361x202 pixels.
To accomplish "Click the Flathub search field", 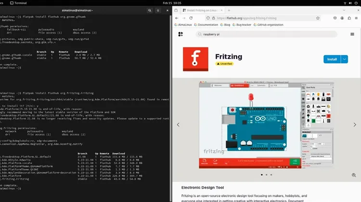I will [267, 34].
